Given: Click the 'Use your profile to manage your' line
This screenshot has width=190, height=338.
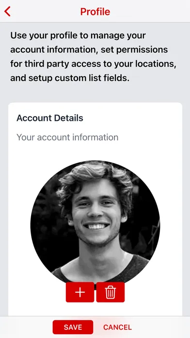Looking at the screenshot, I should 78,36.
